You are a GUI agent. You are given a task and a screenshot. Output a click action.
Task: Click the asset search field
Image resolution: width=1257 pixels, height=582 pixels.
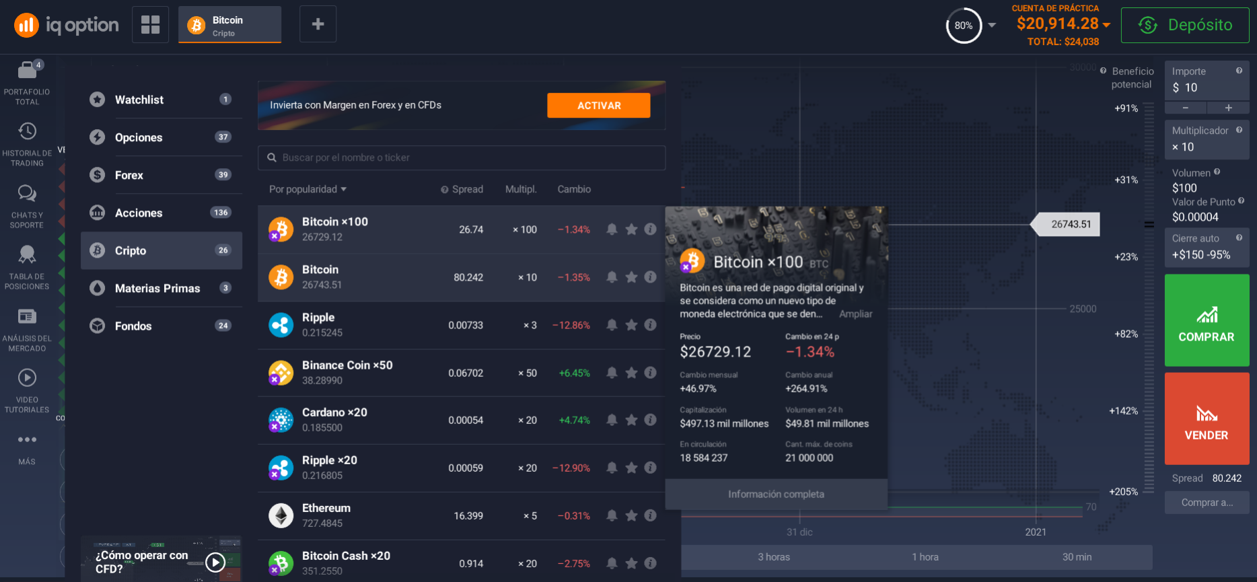tap(462, 157)
